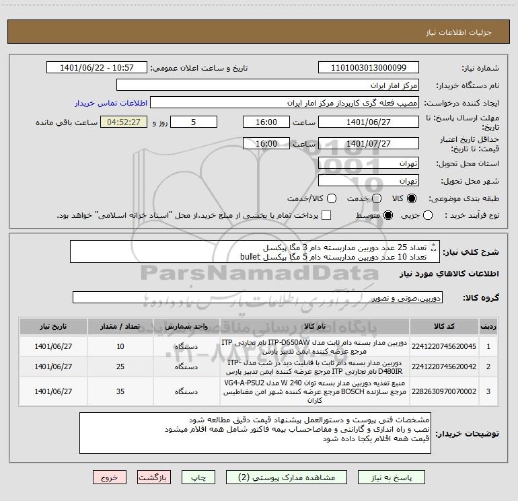This screenshot has width=518, height=501.
Task: Click the ITP-D650AW camera item name
Action: 315,347
